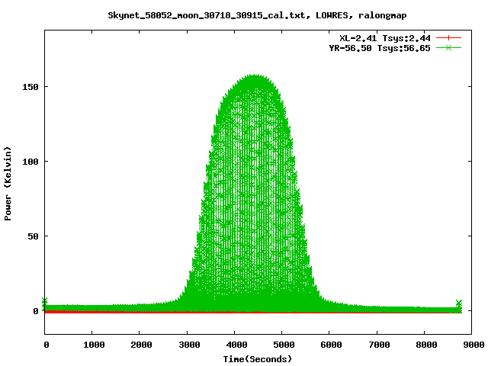Click x-axis tick label 4000

(x=236, y=345)
